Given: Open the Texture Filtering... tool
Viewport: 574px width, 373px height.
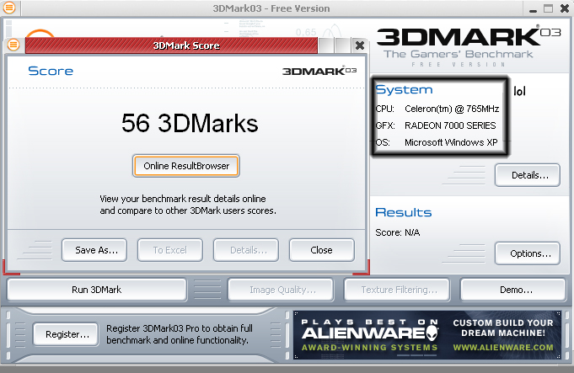Looking at the screenshot, I should pos(397,290).
